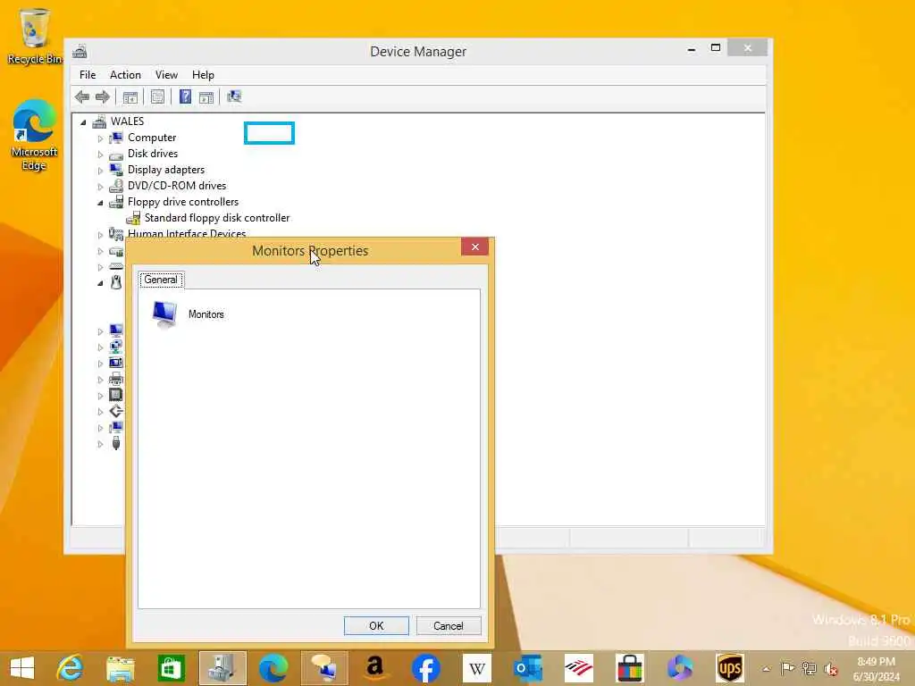The height and width of the screenshot is (686, 915).
Task: Open Amazon from the taskbar
Action: [x=375, y=668]
